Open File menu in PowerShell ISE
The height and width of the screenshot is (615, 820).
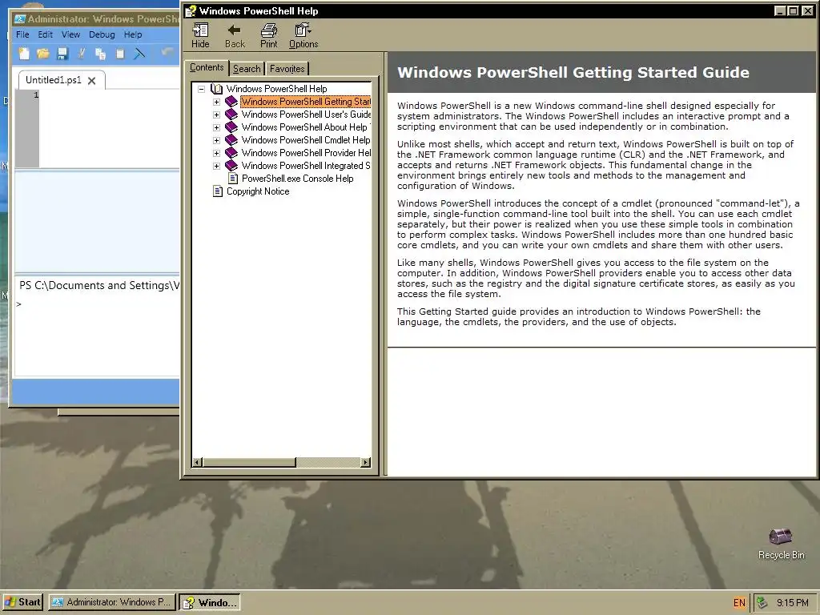point(22,34)
